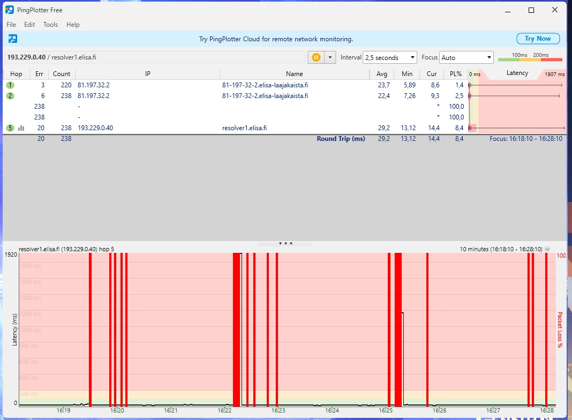Viewport: 572px width, 420px height.
Task: Expand the Focus Auto dropdown
Action: 466,57
